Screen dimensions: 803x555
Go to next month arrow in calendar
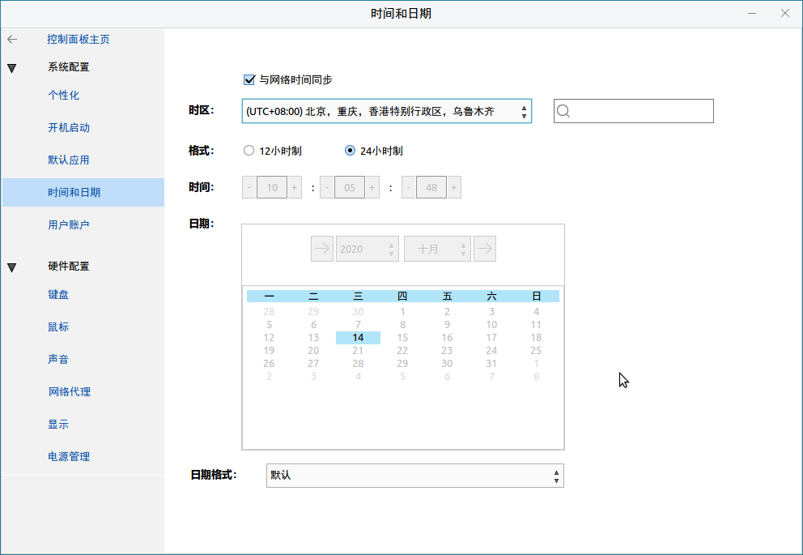tap(484, 249)
